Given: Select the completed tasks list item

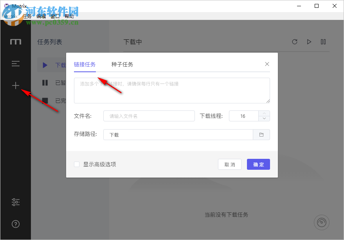Looking at the screenshot, I should point(52,101).
